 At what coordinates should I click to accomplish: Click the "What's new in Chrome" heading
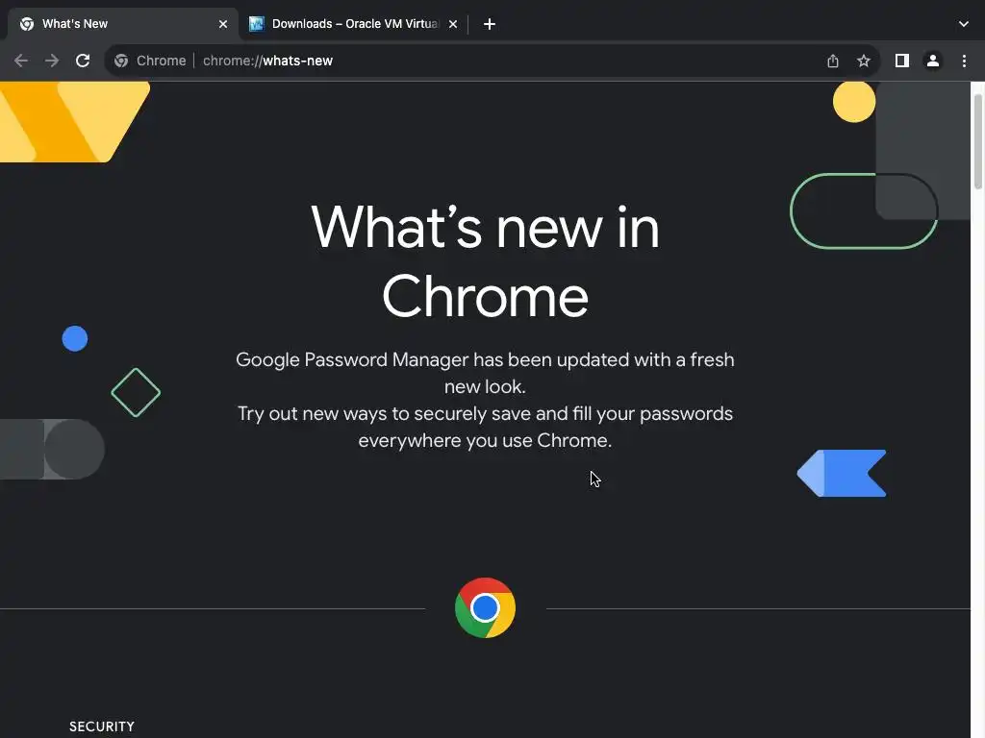tap(485, 261)
